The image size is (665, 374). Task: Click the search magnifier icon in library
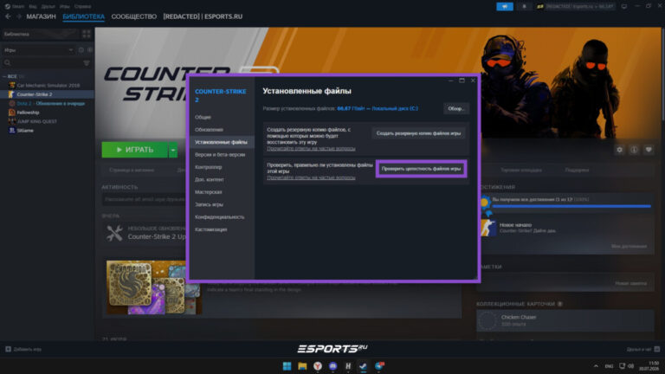7,62
